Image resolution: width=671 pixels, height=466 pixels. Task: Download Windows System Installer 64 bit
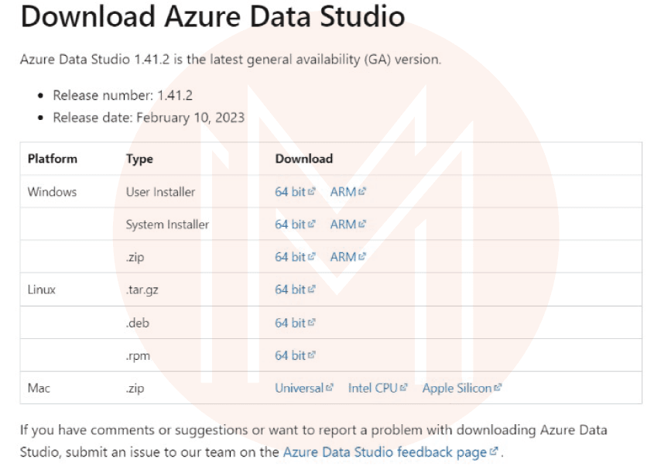tap(290, 224)
